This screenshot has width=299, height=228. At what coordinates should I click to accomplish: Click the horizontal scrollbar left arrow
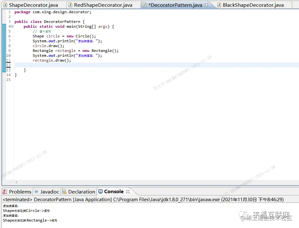17,183
